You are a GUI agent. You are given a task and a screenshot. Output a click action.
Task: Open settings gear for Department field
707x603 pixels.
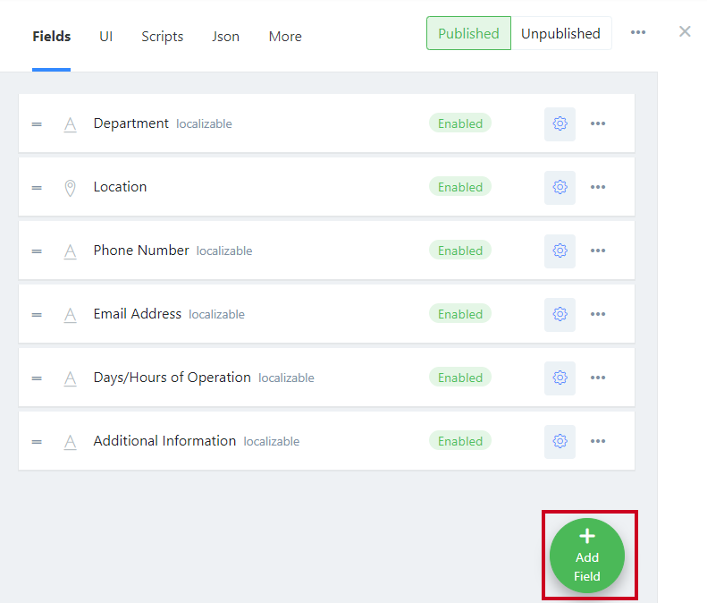pos(560,123)
